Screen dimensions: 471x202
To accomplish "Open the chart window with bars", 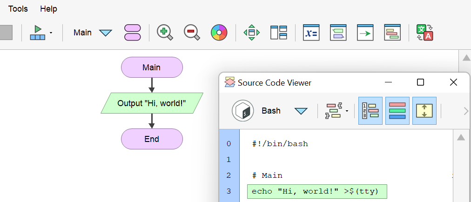I will (392, 33).
